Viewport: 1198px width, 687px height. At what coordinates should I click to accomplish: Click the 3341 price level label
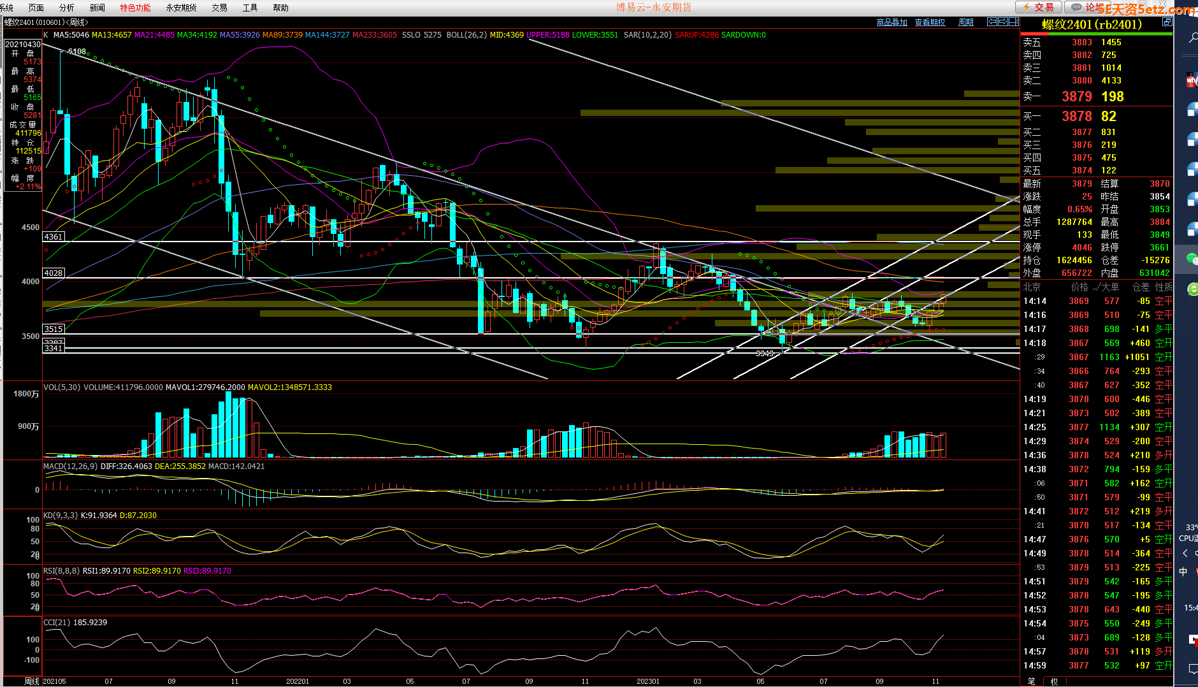54,349
